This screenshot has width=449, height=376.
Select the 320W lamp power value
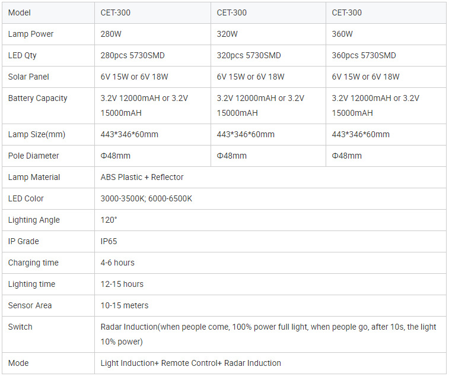click(x=227, y=34)
